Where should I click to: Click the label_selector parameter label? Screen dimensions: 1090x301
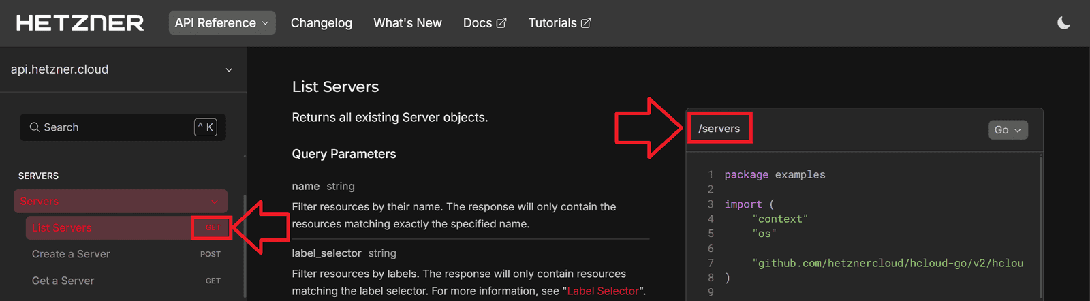tap(326, 253)
